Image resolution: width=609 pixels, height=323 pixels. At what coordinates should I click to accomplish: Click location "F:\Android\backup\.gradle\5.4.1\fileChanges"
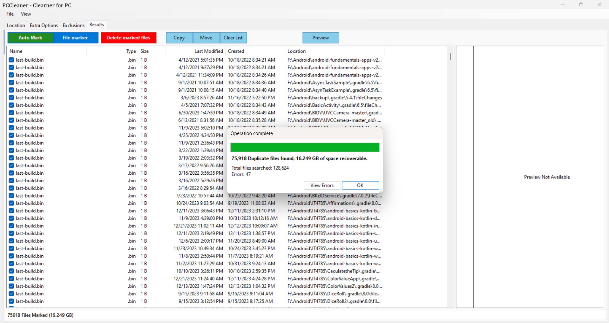(335, 98)
